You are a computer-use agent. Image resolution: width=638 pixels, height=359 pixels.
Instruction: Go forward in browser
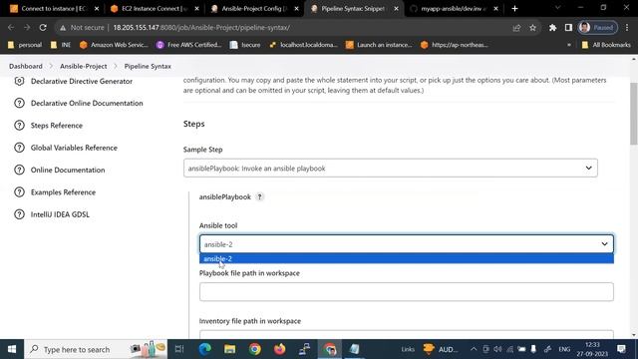[x=27, y=28]
